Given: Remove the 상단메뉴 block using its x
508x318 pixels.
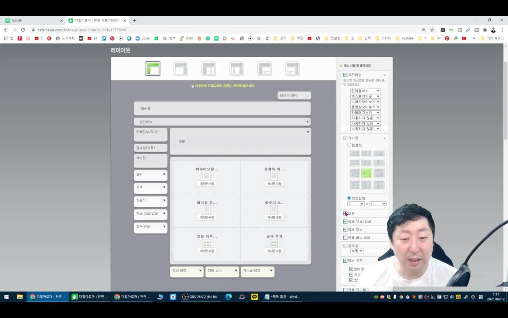Looking at the screenshot, I should pyautogui.click(x=308, y=122).
